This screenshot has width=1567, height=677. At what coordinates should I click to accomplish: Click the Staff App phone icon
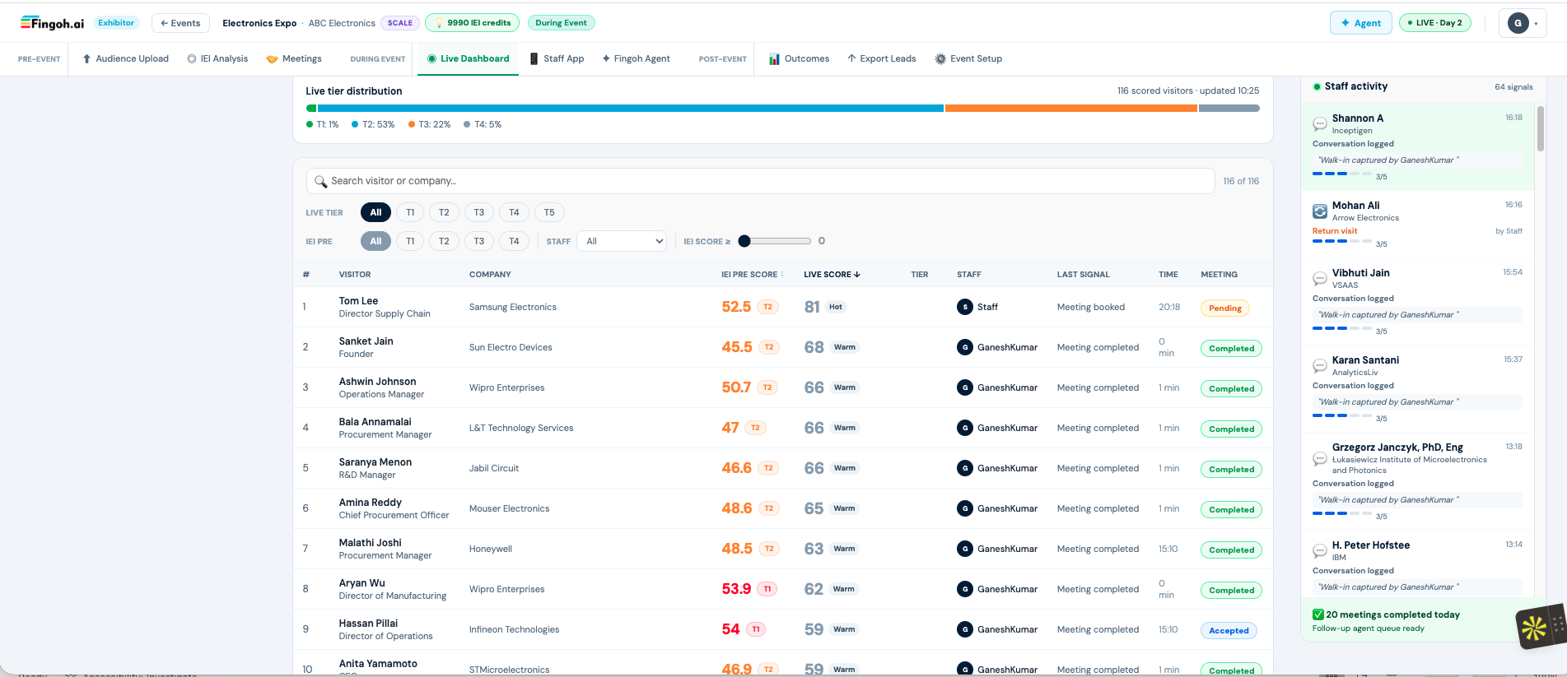[x=534, y=58]
